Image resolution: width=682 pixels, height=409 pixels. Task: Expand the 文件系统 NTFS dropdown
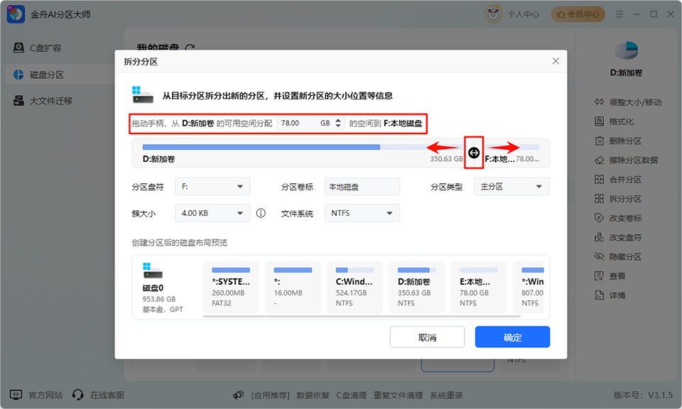[x=362, y=212]
